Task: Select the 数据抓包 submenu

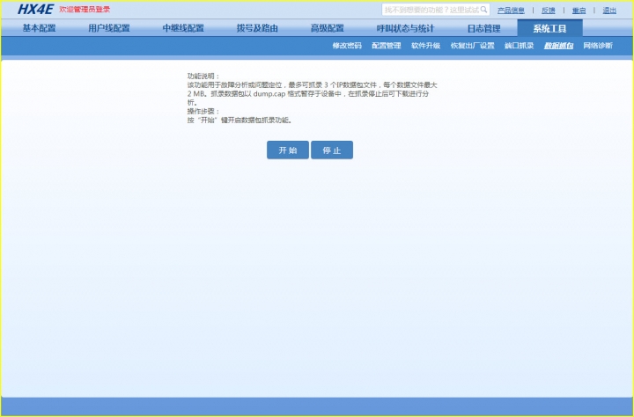Action: pos(558,46)
